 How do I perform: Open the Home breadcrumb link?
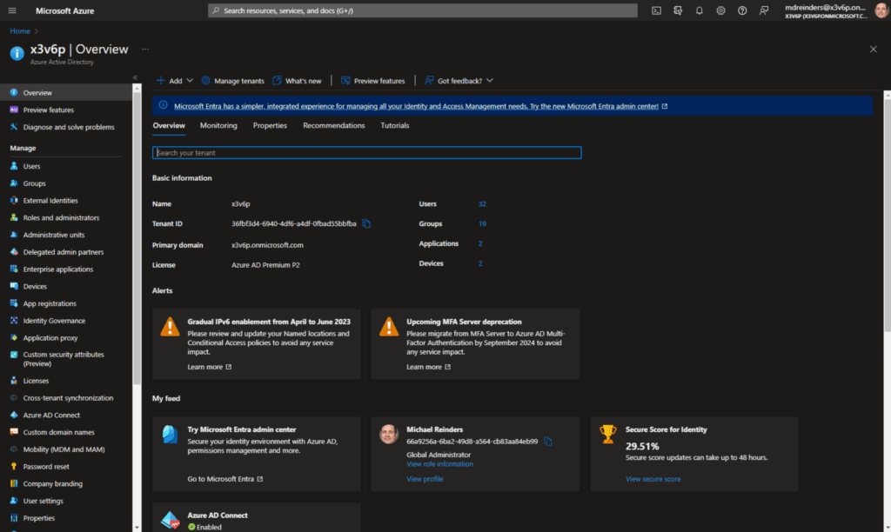tap(20, 31)
